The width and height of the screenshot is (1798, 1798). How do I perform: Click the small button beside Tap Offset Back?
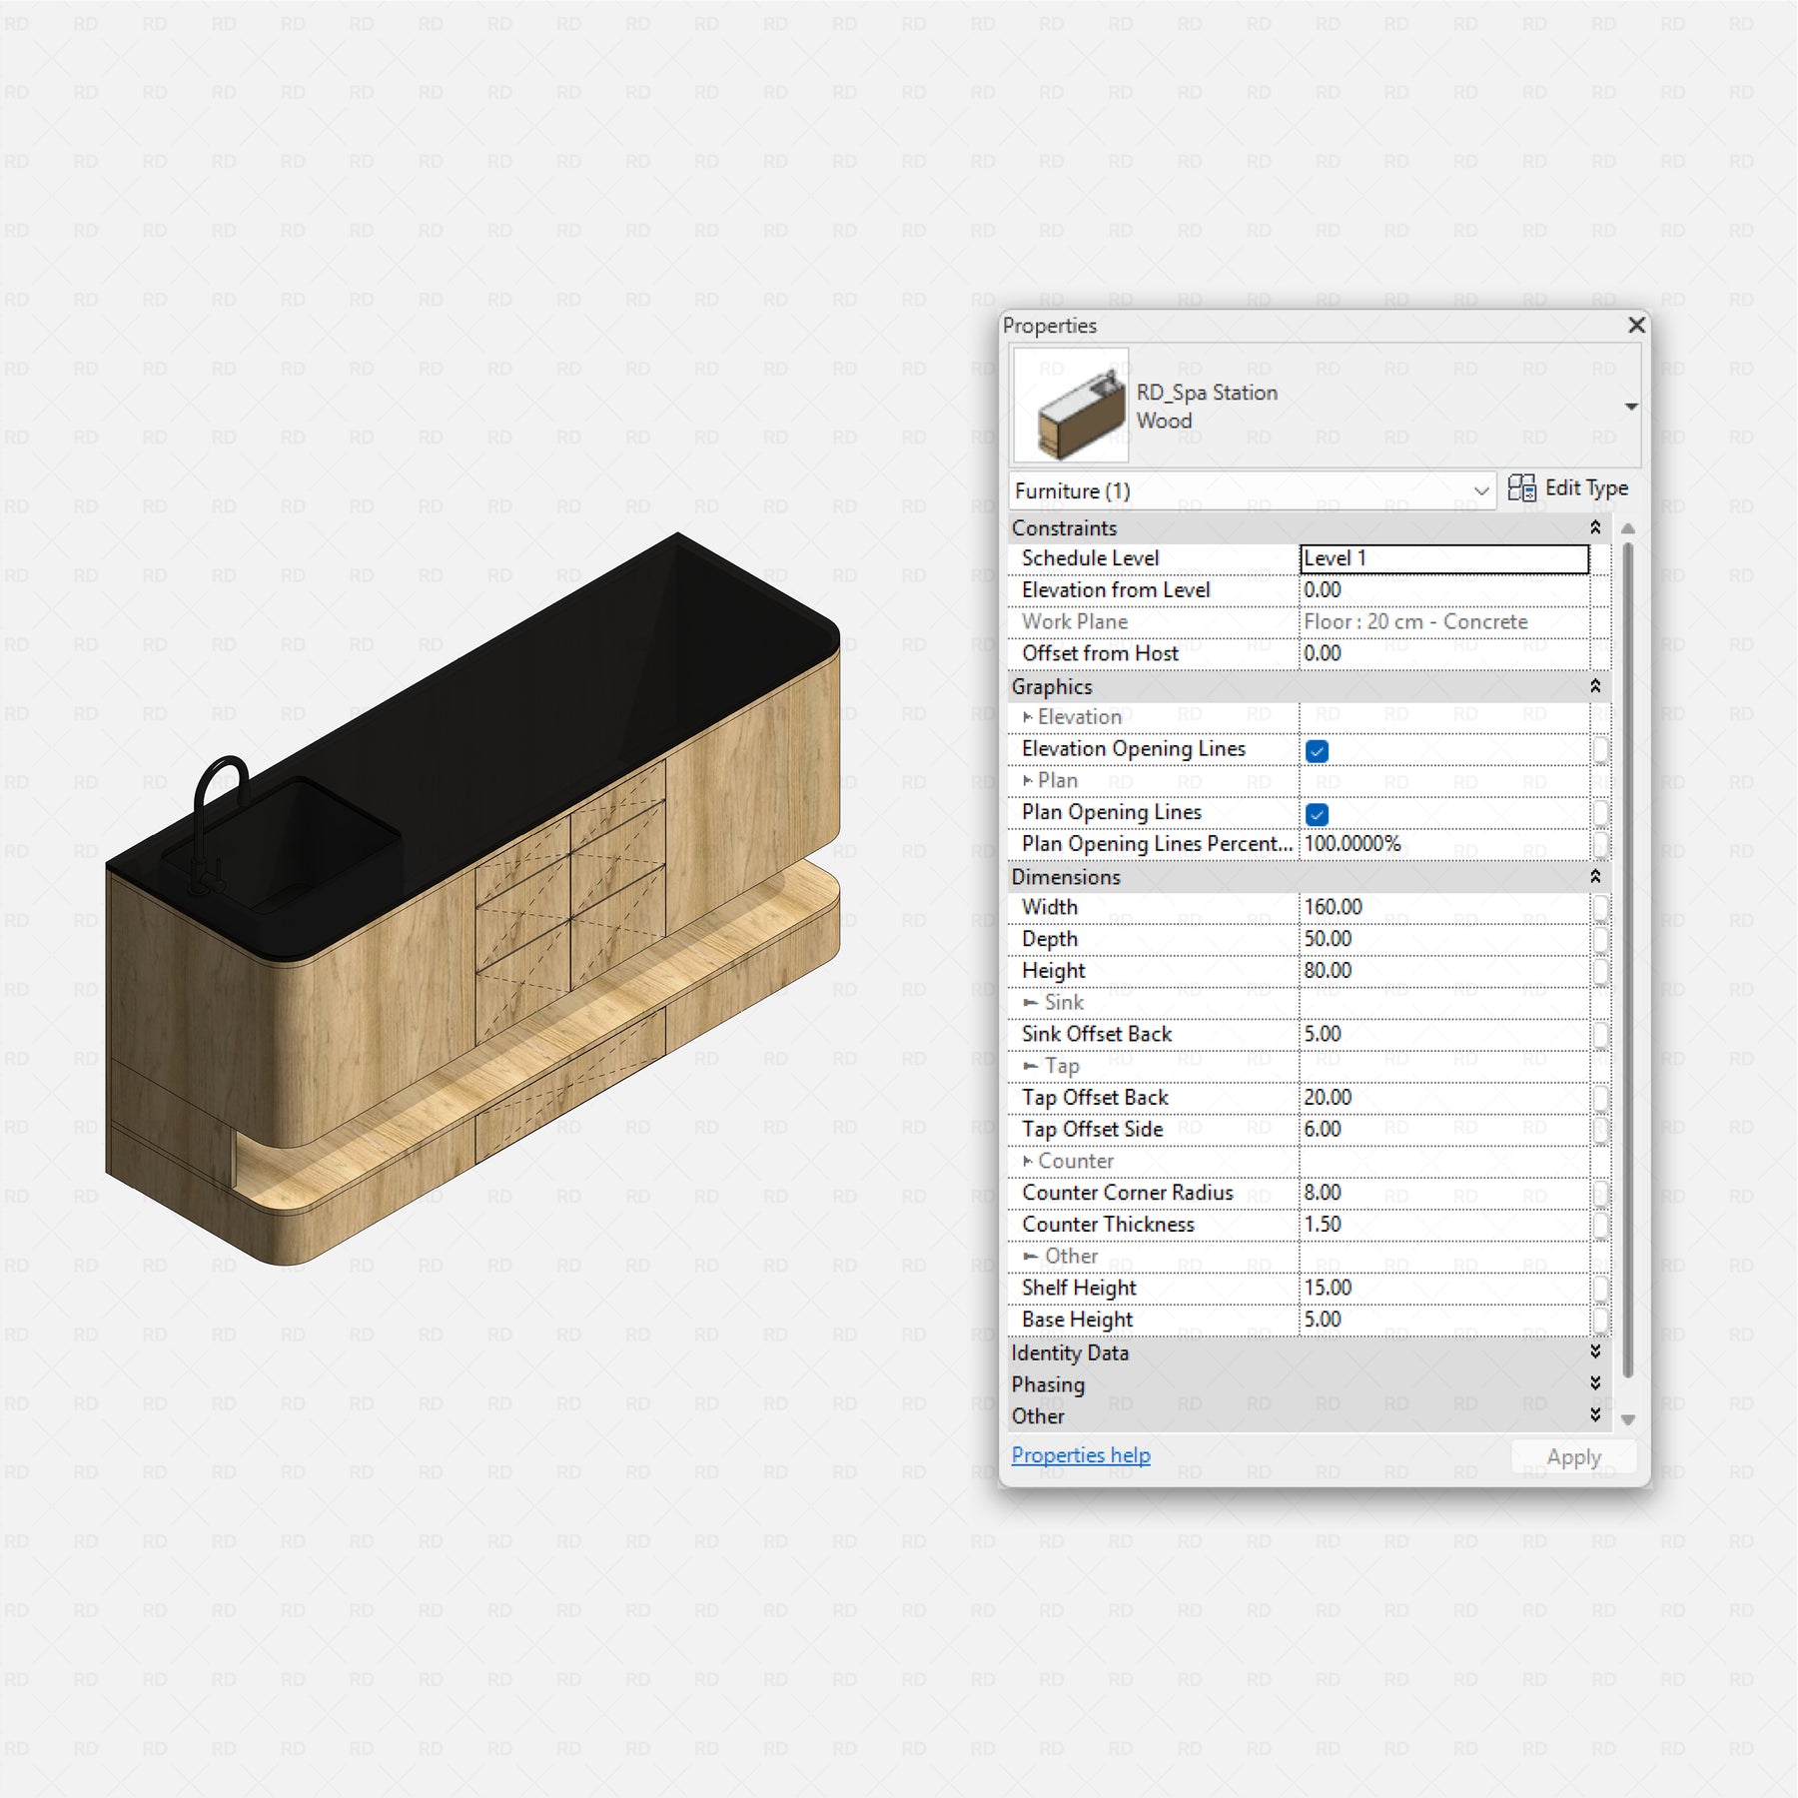[1600, 1098]
